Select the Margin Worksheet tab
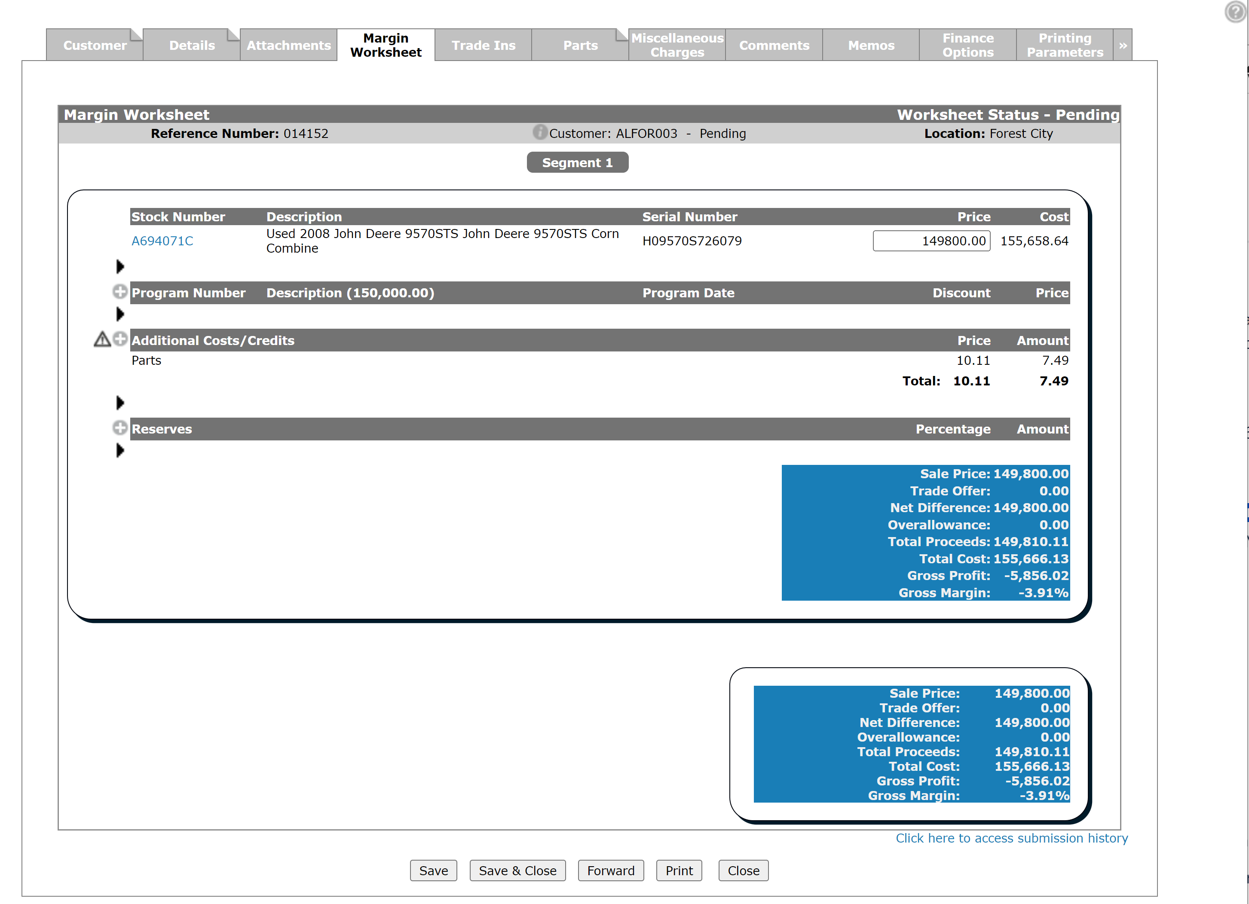 (x=386, y=45)
